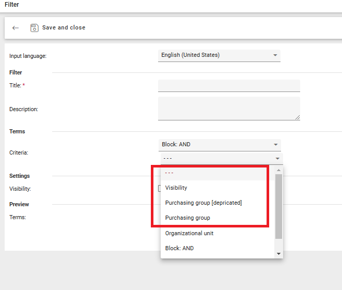342x290 pixels.
Task: Choose Visibility from the criteria list
Action: pyautogui.click(x=176, y=188)
